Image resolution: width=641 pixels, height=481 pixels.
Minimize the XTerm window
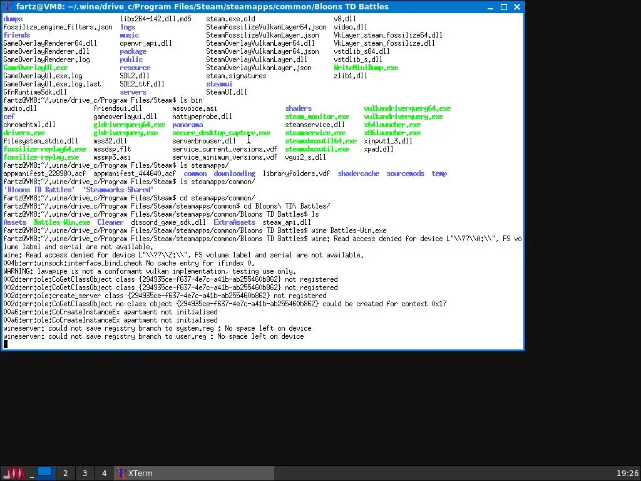491,7
